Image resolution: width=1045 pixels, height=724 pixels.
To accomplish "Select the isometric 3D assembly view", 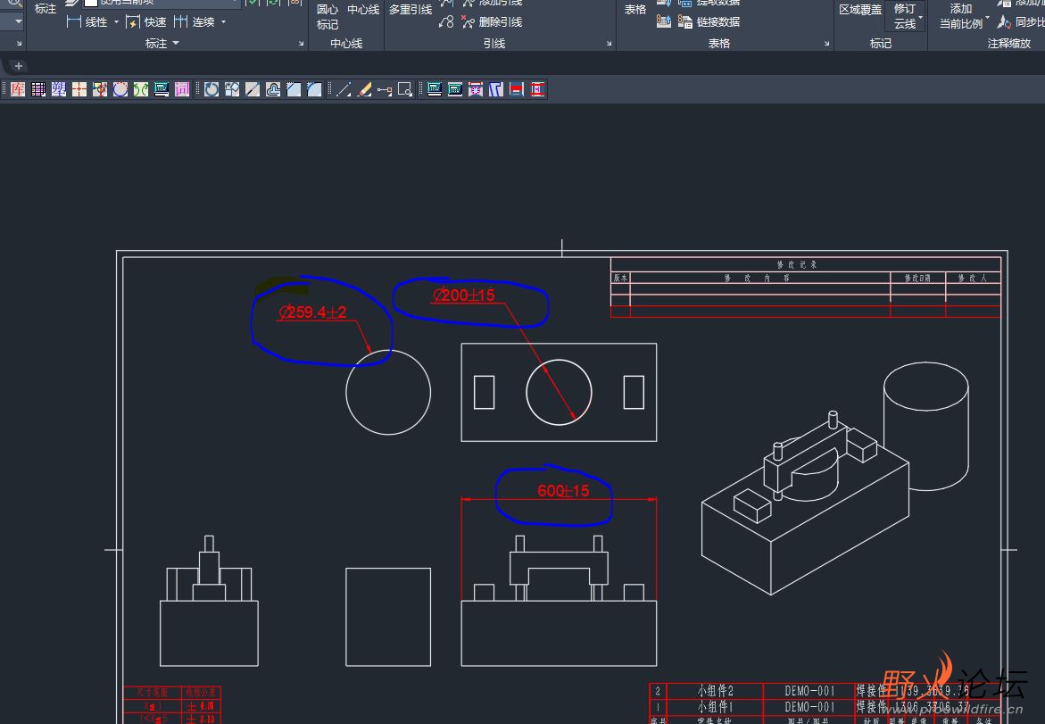I will [x=835, y=478].
